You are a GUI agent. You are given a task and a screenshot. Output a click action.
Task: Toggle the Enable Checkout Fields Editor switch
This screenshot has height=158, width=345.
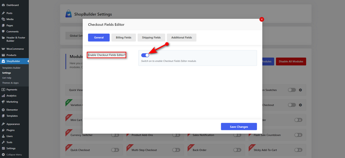145,55
